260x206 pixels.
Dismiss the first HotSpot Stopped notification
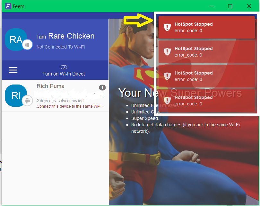click(207, 27)
